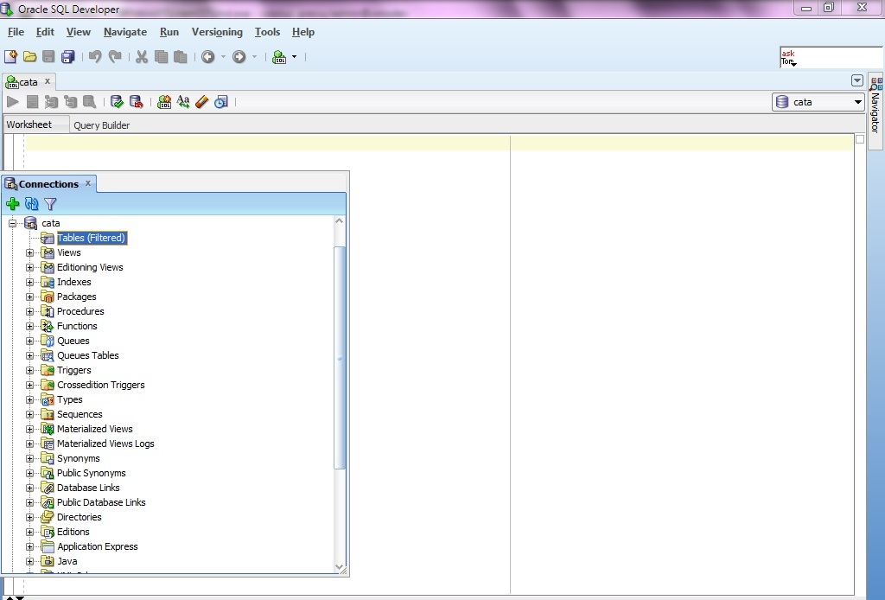Click the Paste clipboard icon
885x600 pixels.
tap(181, 56)
